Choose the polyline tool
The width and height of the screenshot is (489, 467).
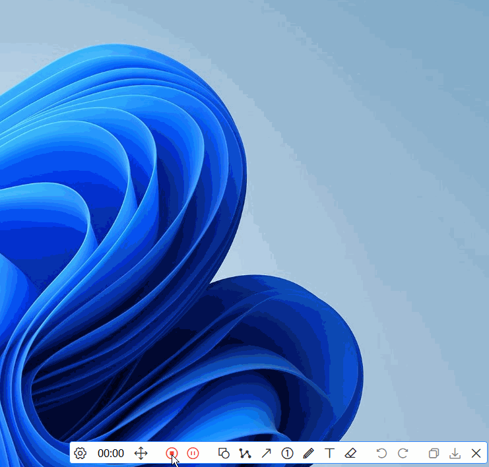(x=245, y=453)
